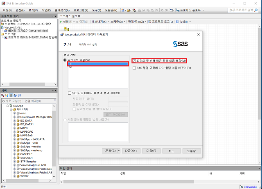Click the Open folder toolbar icon
The width and height of the screenshot is (262, 189).
click(128, 10)
